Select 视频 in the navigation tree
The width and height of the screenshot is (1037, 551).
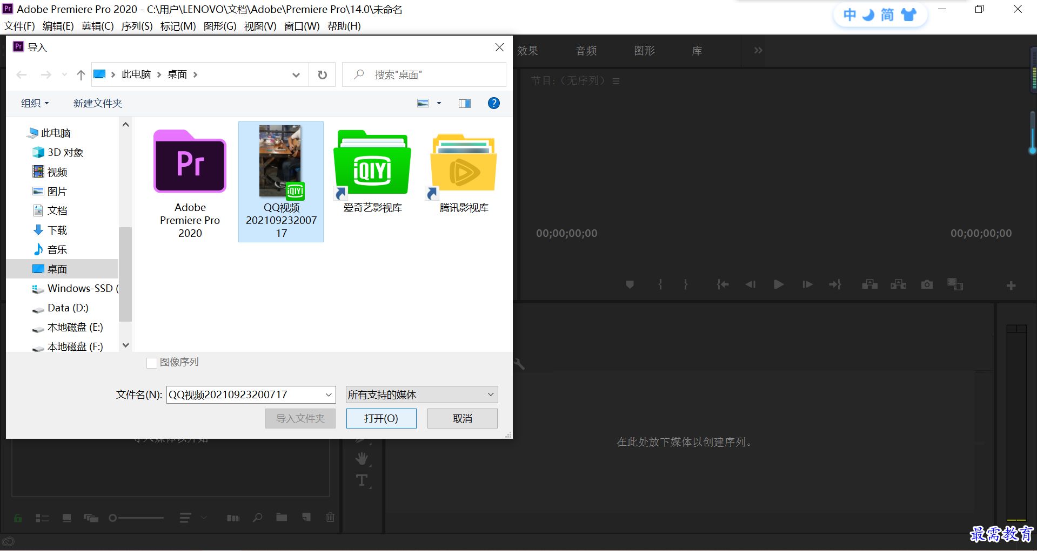(x=50, y=172)
